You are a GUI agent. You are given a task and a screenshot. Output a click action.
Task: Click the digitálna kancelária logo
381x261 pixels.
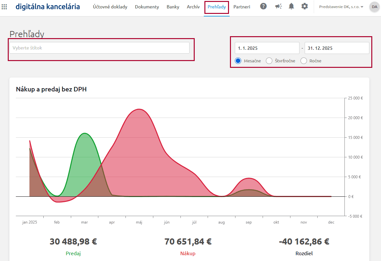tap(48, 6)
